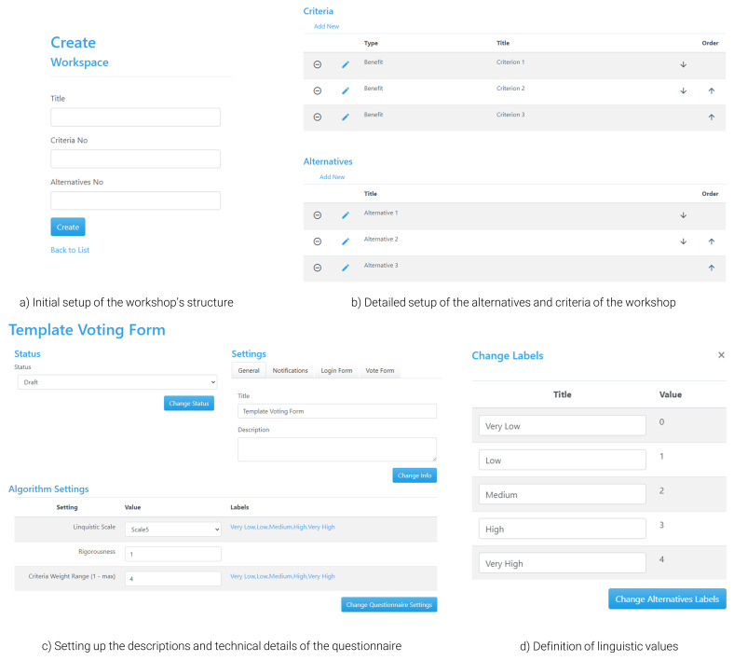
Task: Edit the Low label field
Action: pos(563,461)
